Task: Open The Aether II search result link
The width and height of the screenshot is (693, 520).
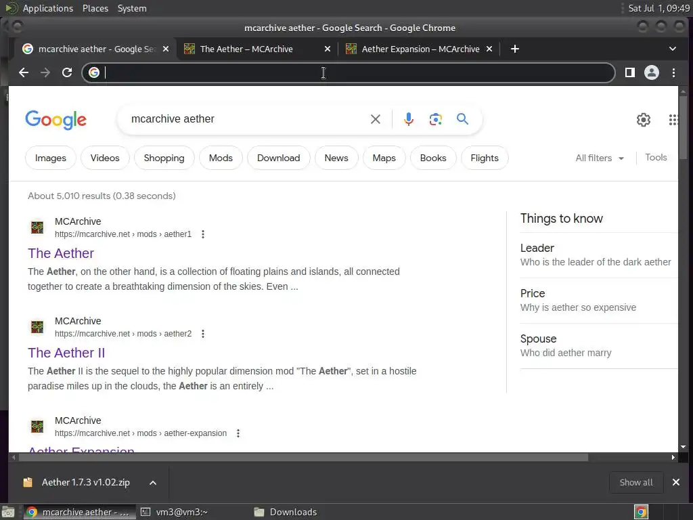Action: 66,353
